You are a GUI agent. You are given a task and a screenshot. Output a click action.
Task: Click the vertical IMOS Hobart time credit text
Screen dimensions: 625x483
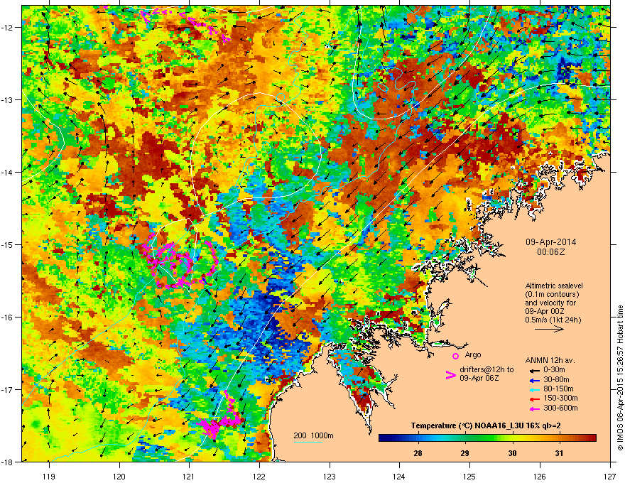pos(620,378)
